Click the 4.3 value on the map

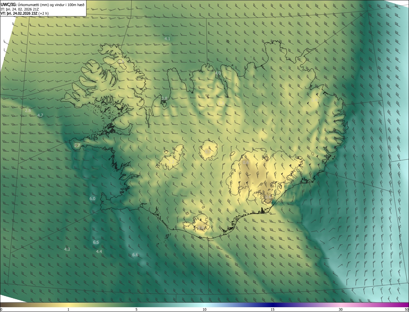[67, 249]
